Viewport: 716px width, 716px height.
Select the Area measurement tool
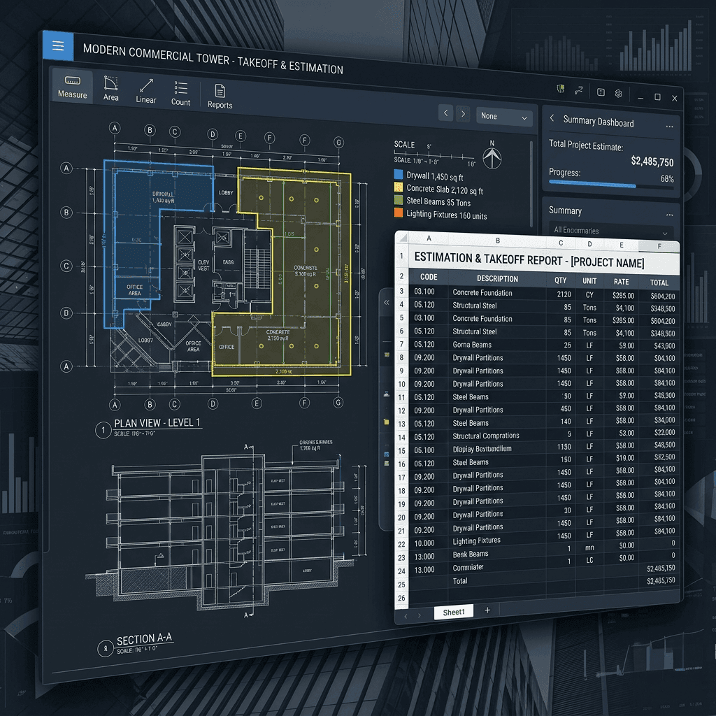point(110,89)
